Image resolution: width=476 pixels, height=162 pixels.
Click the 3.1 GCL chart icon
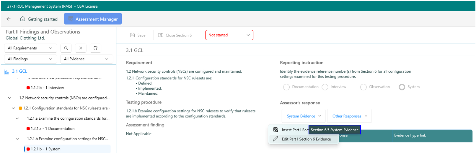pyautogui.click(x=6, y=71)
